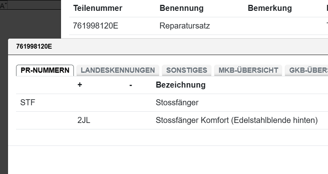Click the Teilenummer column header

98,8
